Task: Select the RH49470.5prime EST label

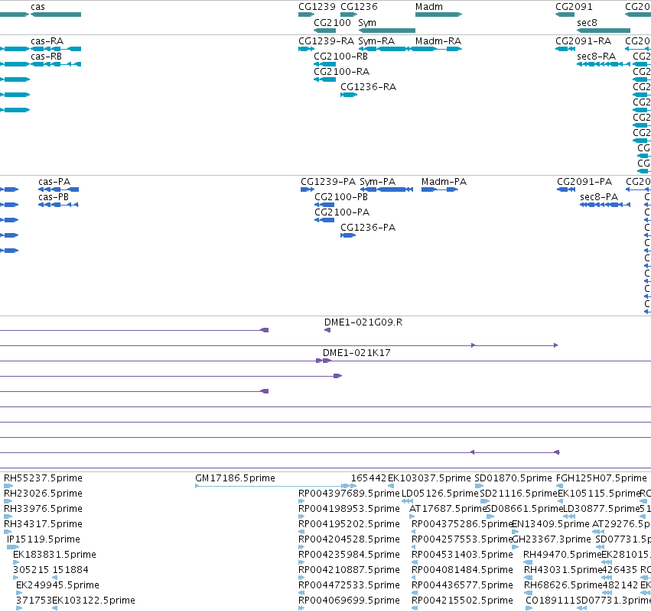Action: point(562,555)
